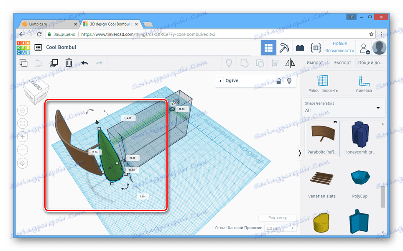This screenshot has width=403, height=251.
Task: Toggle perspective/orthographic view cube button
Action: tap(23, 163)
